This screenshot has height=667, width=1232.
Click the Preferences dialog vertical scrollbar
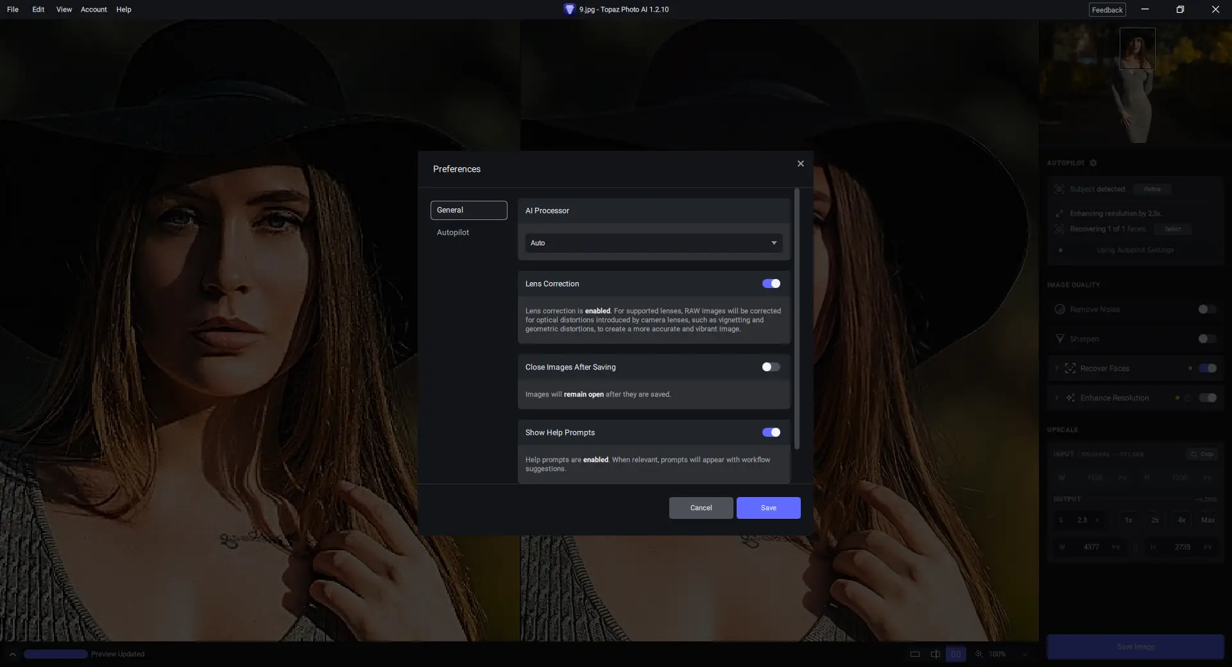797,319
